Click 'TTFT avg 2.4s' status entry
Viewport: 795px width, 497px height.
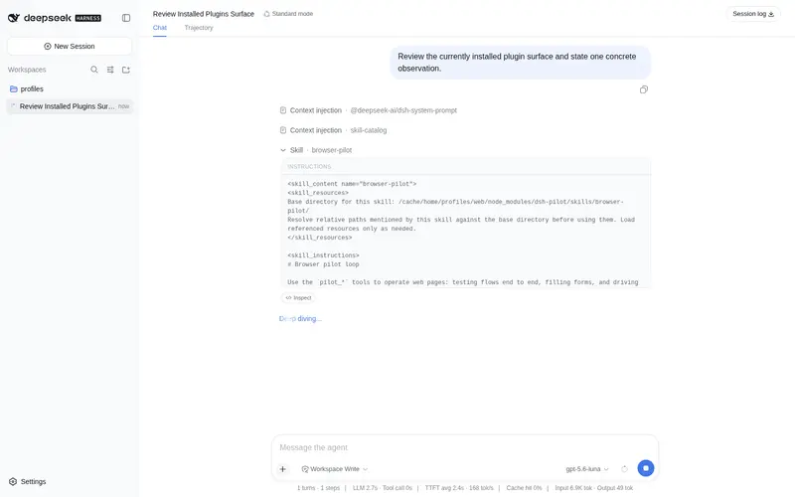click(444, 488)
